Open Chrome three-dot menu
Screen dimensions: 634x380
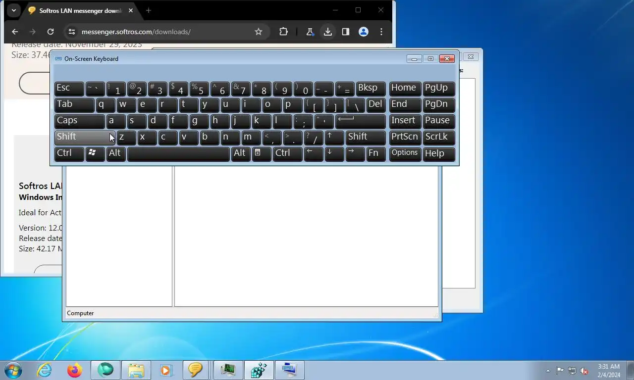pos(381,32)
